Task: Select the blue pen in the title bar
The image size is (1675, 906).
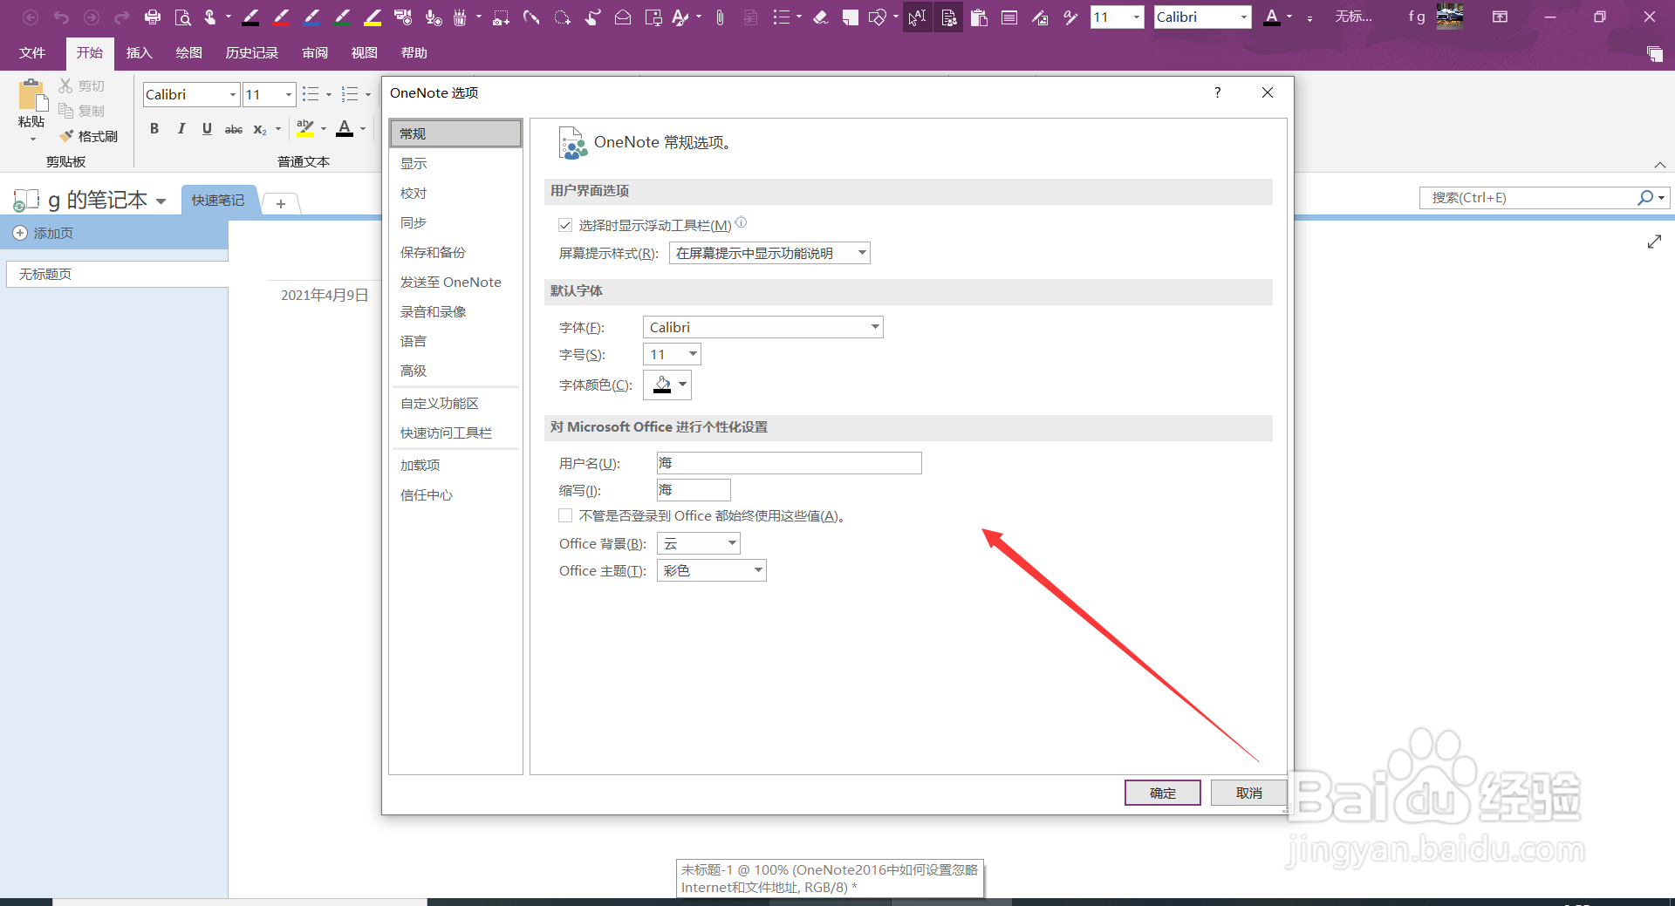Action: pyautogui.click(x=311, y=17)
